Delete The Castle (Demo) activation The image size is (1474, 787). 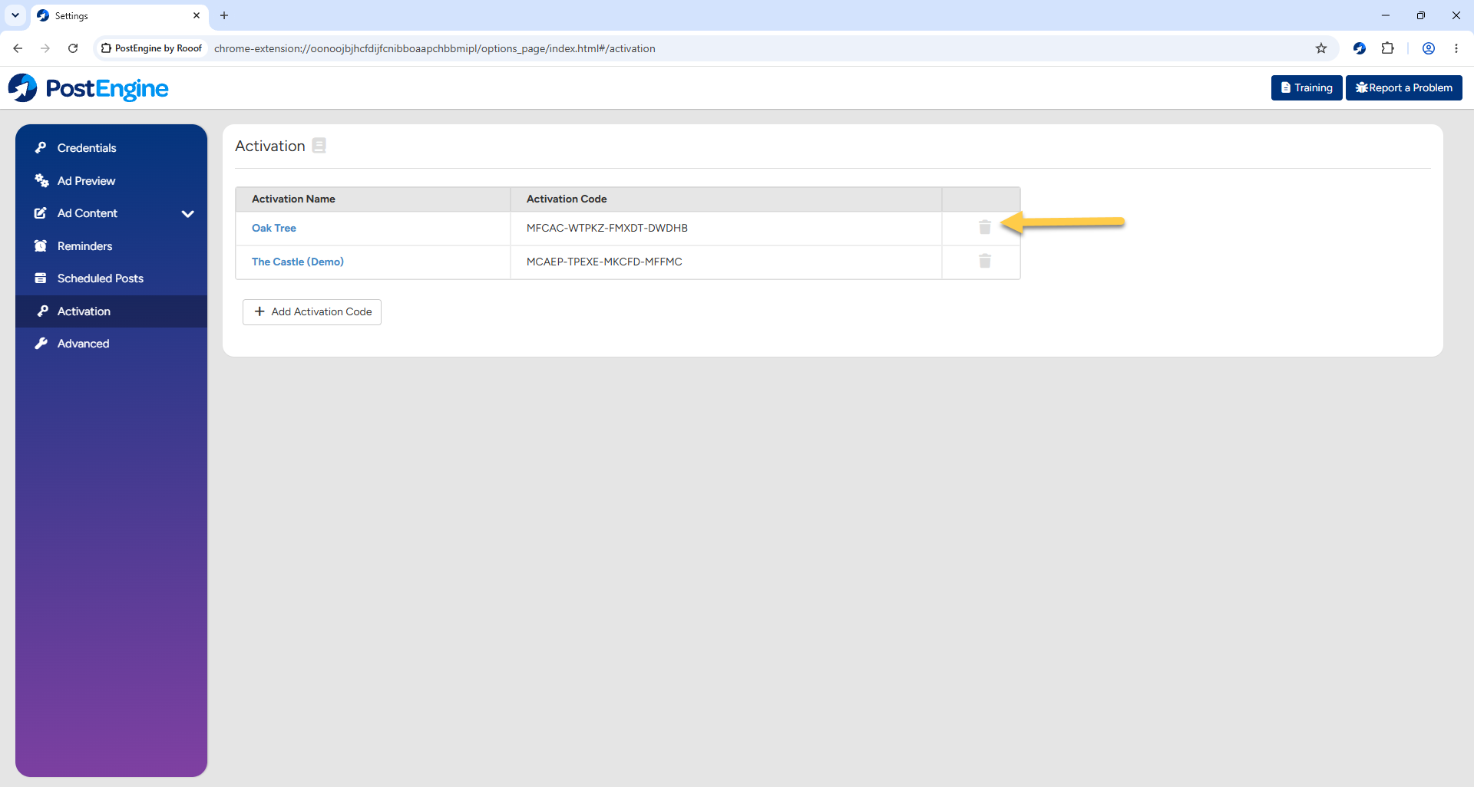click(x=985, y=261)
